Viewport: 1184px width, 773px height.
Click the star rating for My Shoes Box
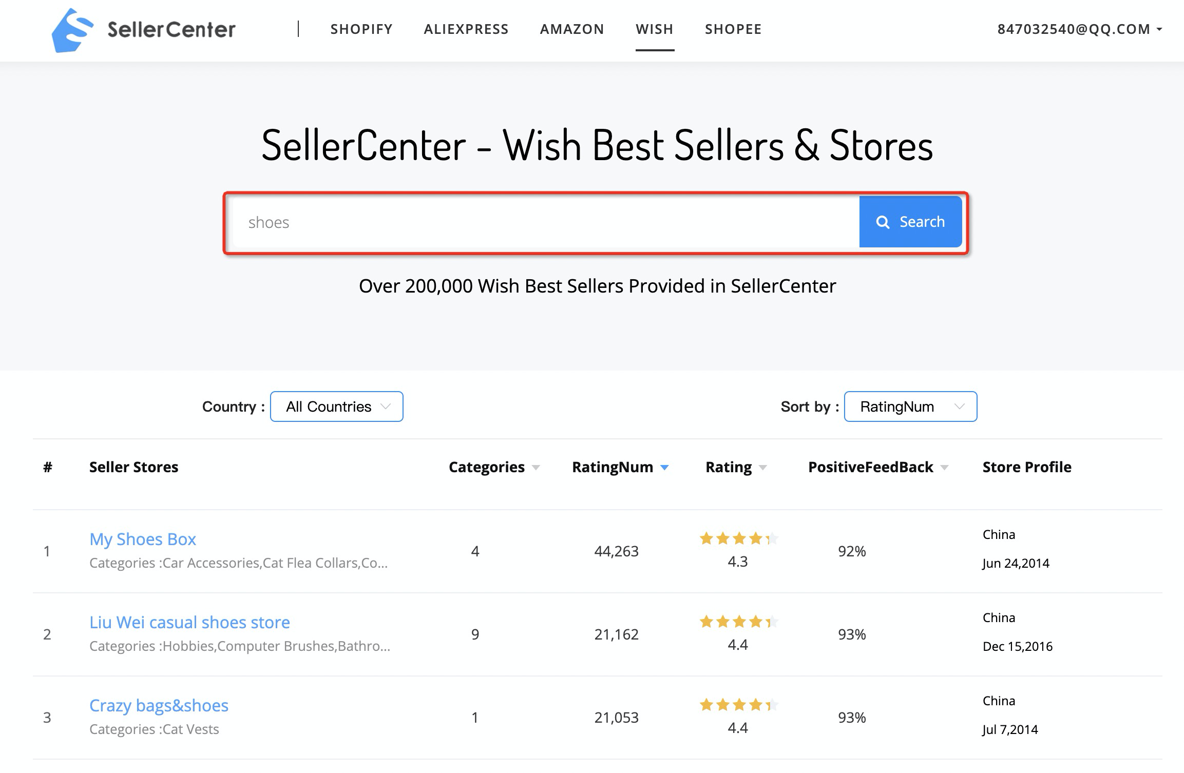pos(738,539)
